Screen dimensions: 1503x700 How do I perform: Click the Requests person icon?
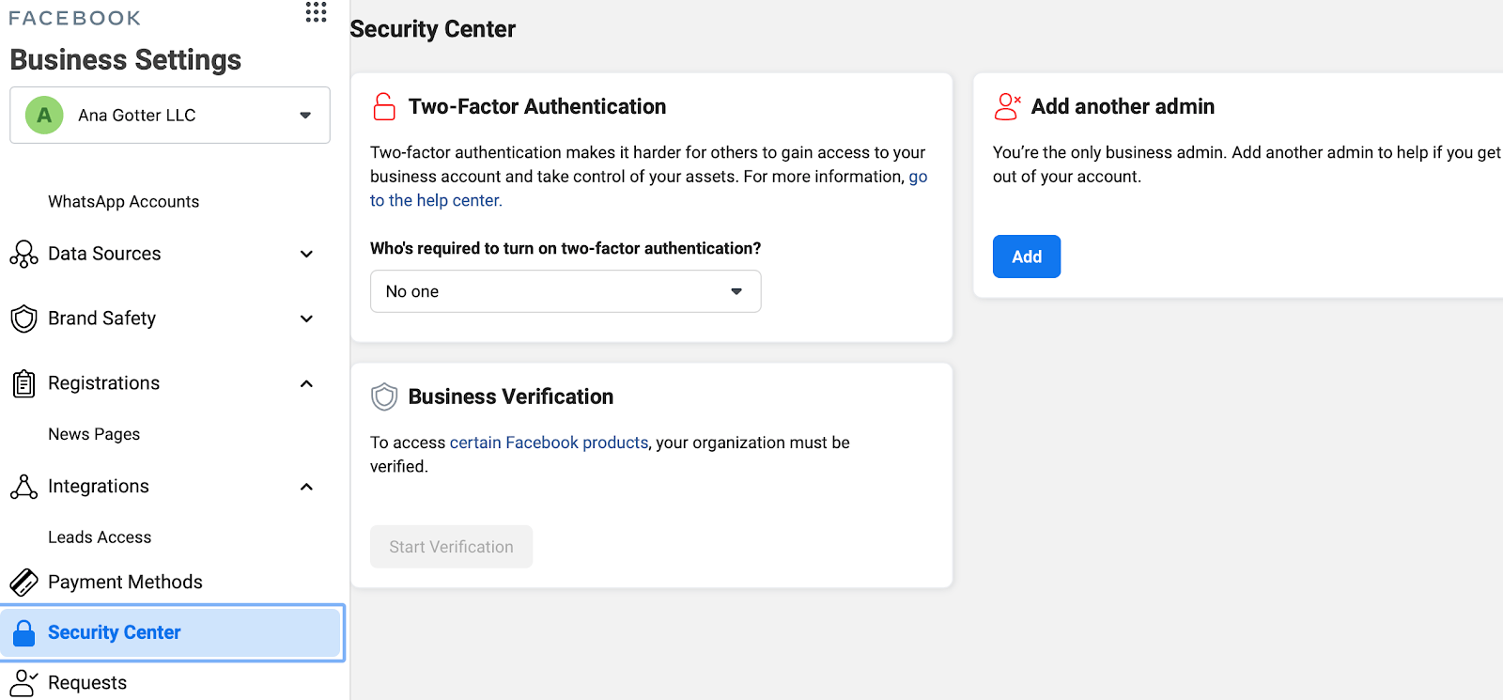pos(23,683)
